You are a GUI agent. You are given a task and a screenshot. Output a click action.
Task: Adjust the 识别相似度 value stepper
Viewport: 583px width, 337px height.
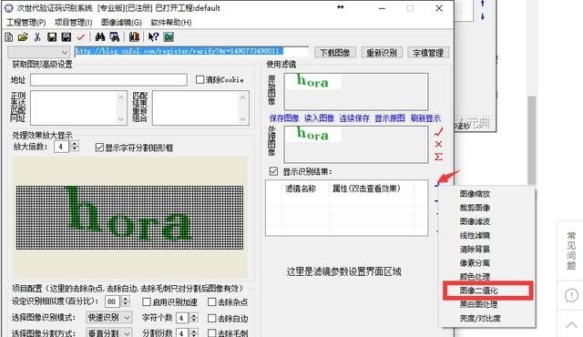point(126,301)
